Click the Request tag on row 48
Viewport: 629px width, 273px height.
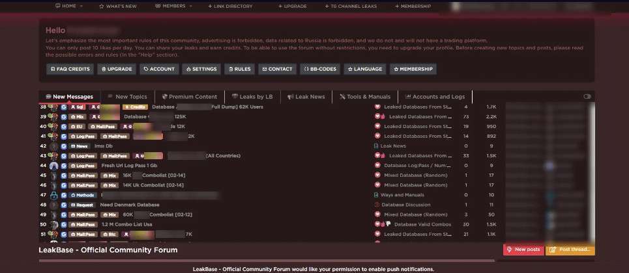tap(82, 205)
